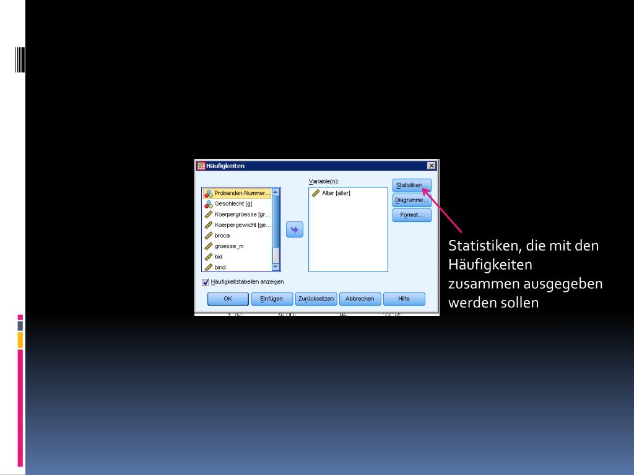Select Koerpergroesse variable in the list

[x=237, y=215]
